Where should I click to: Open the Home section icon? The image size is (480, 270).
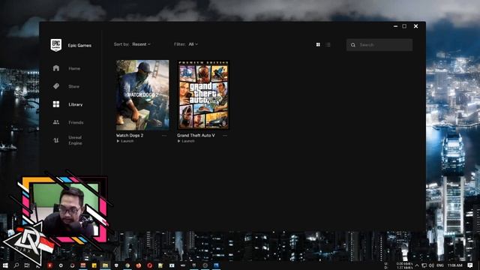click(56, 68)
